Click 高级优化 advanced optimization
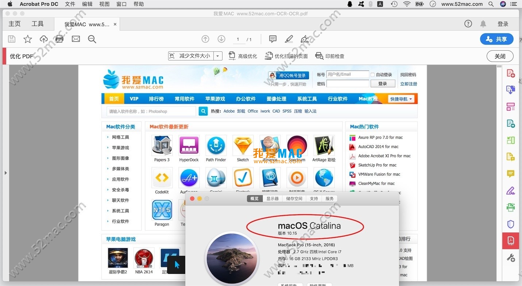 (x=243, y=56)
